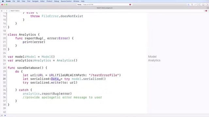This screenshot has height=117, width=209.
Task: Toggle the utilities inspector panel
Action: click(207, 5)
